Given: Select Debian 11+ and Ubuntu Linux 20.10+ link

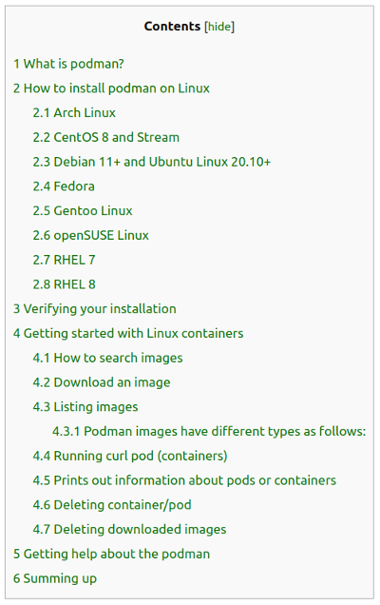Looking at the screenshot, I should pyautogui.click(x=152, y=162).
